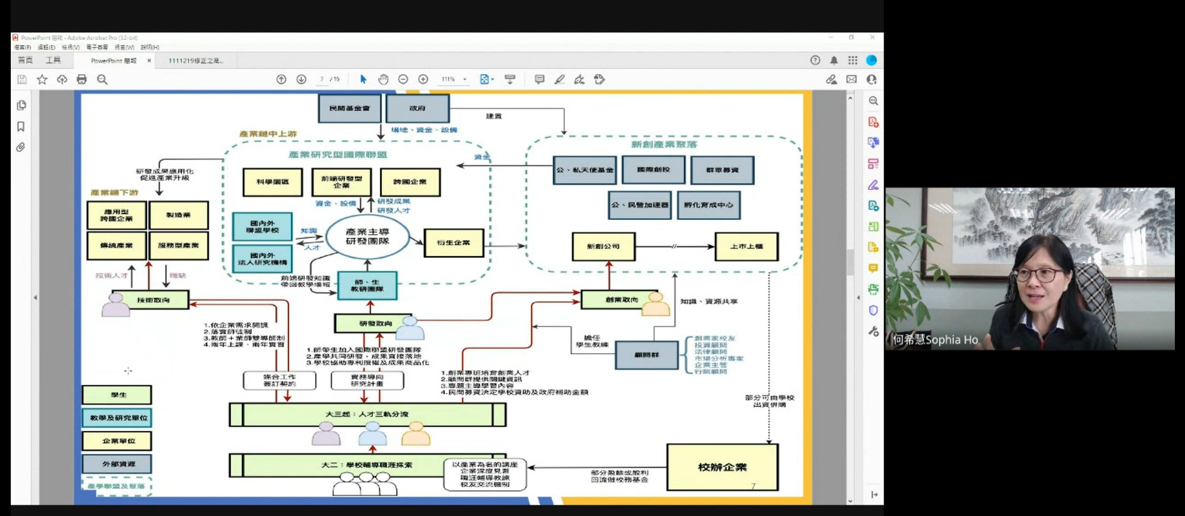Open the zoom level dropdown
This screenshot has height=516, width=1185.
pyautogui.click(x=465, y=79)
